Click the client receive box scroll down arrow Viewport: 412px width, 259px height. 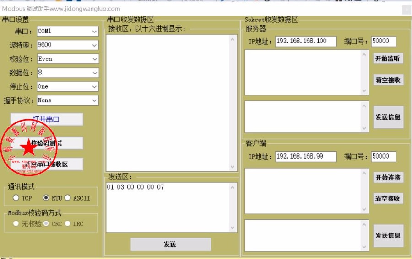pos(364,209)
